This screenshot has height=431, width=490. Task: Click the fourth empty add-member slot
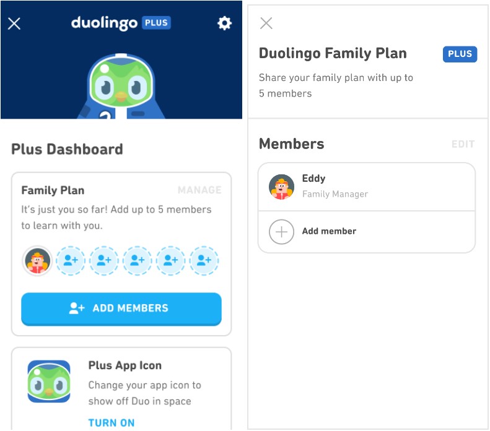click(x=170, y=261)
